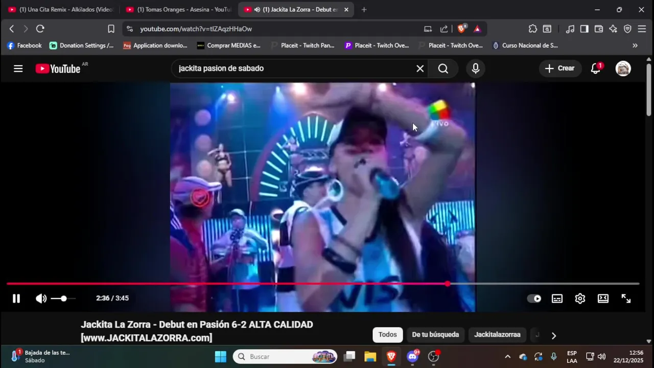The height and width of the screenshot is (368, 654).
Task: Click the browser address bar URL
Action: click(196, 29)
